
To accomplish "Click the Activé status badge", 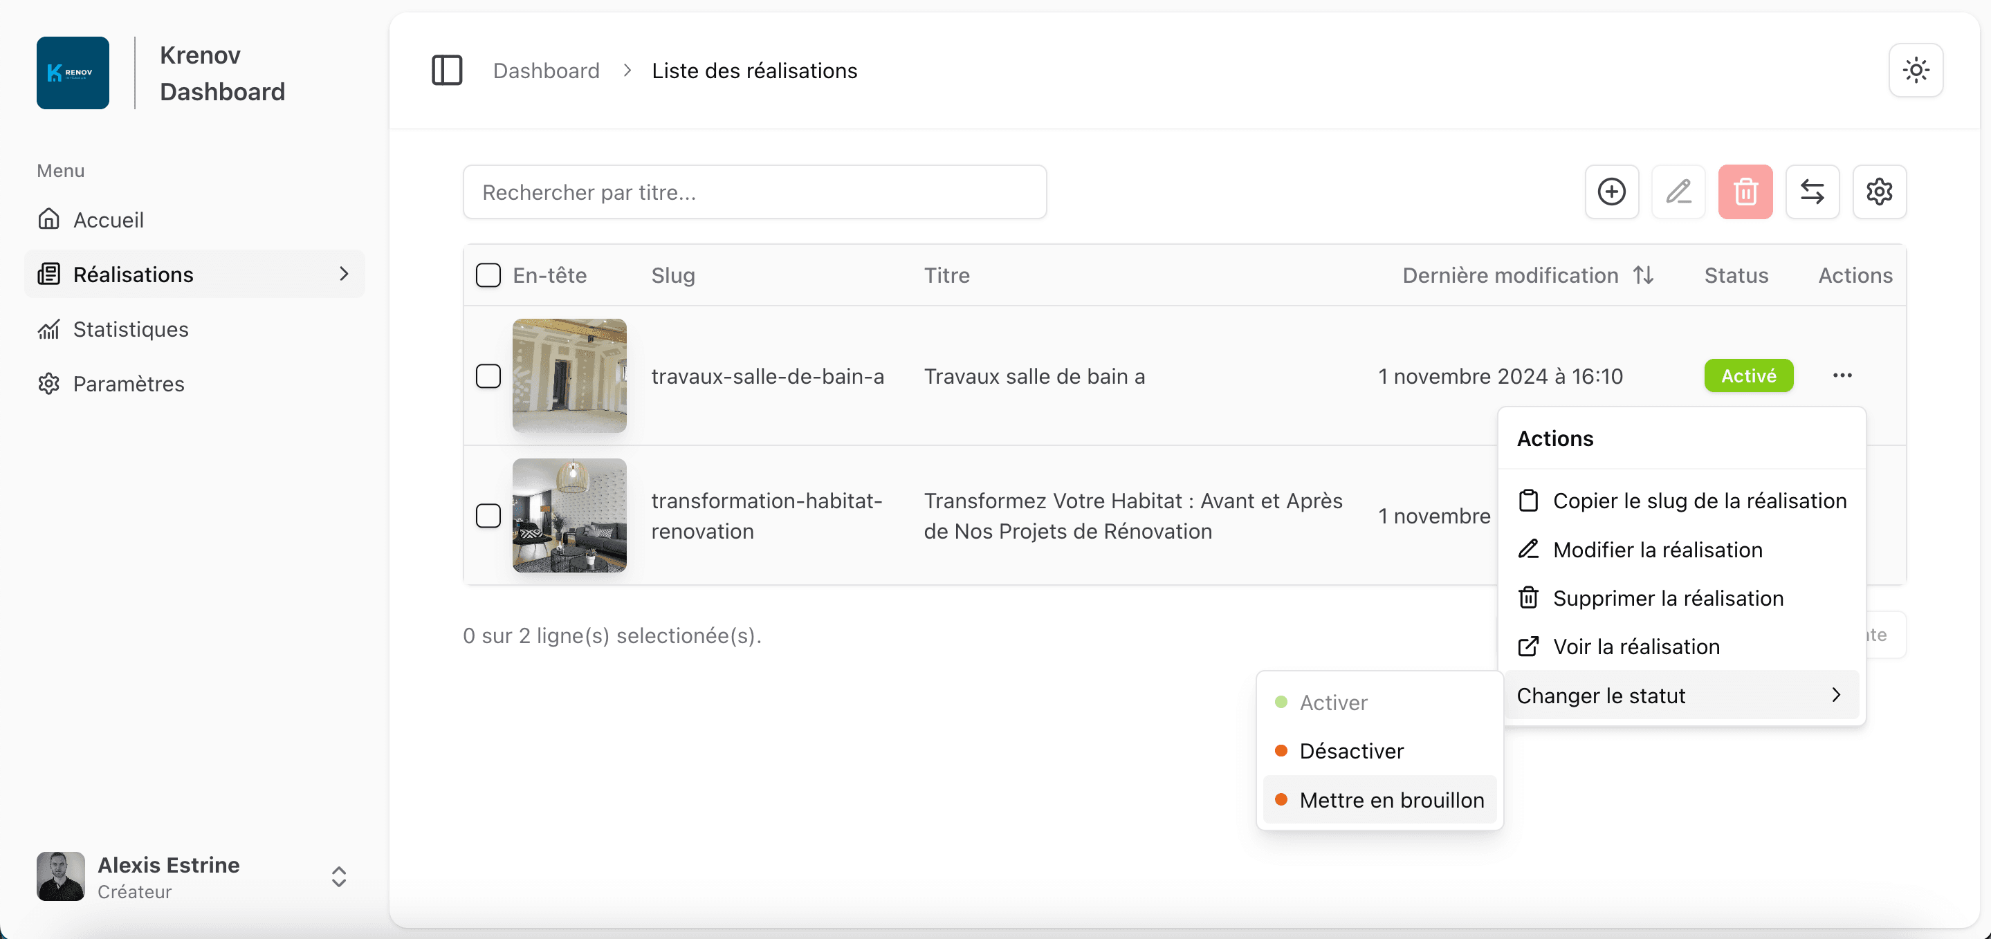I will click(1748, 375).
